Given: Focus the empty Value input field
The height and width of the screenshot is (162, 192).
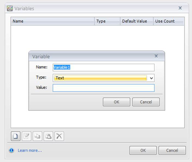Looking at the screenshot, I should [104, 88].
